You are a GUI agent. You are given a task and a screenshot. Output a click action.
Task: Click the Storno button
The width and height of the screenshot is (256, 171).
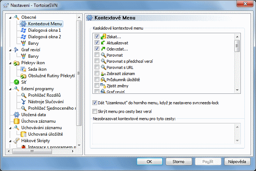coord(179,162)
